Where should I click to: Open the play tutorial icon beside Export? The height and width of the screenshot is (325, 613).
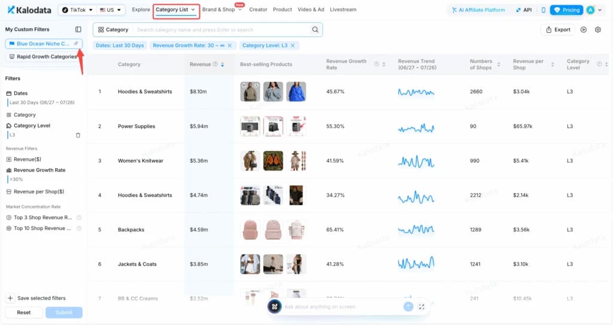coord(583,30)
